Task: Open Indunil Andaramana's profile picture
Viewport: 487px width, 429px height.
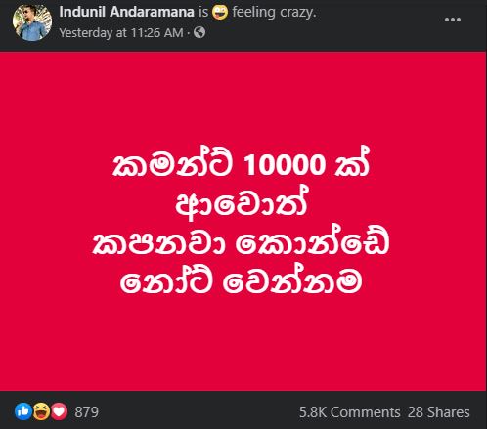Action: tap(32, 22)
